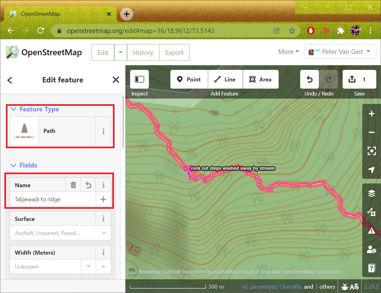
Task: Show my location on the map
Action: 371,170
